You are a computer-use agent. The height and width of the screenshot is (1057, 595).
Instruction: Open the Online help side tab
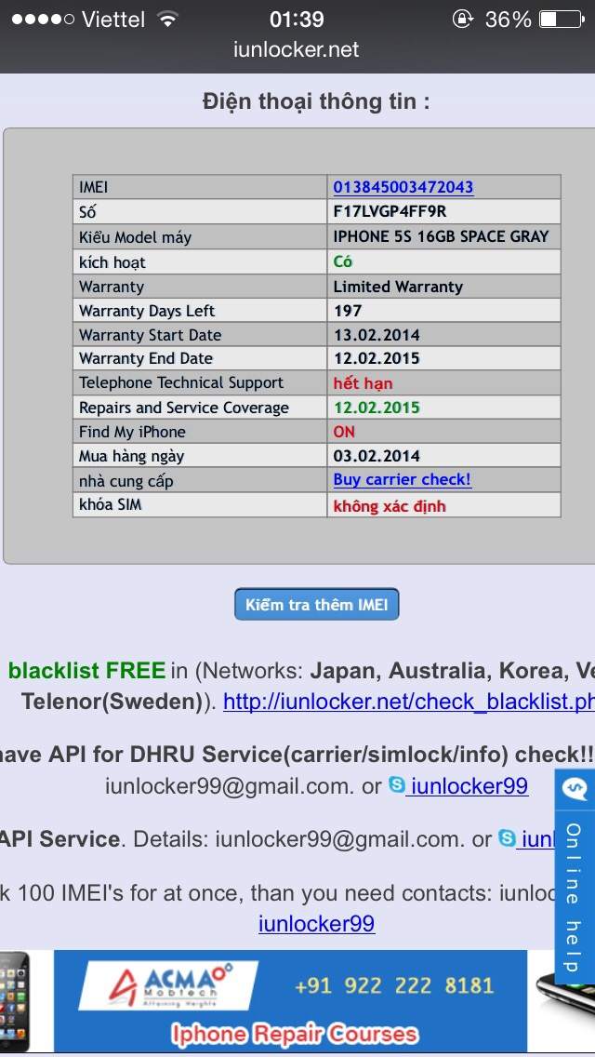[x=574, y=897]
